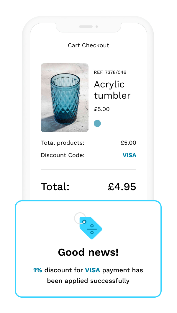Click the Total products £5.00 amount
This screenshot has width=177, height=313.
[128, 143]
